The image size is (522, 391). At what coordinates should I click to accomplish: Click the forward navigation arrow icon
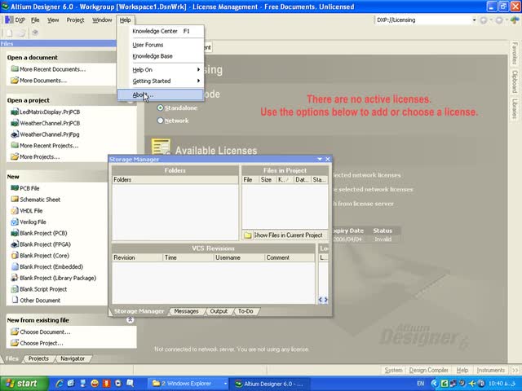(x=498, y=20)
